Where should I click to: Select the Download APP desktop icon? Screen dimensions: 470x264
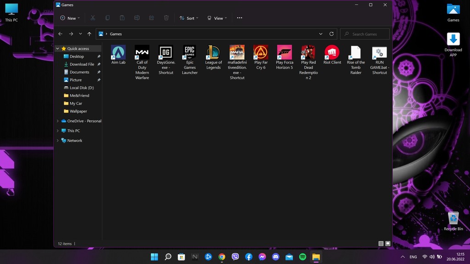point(453,44)
